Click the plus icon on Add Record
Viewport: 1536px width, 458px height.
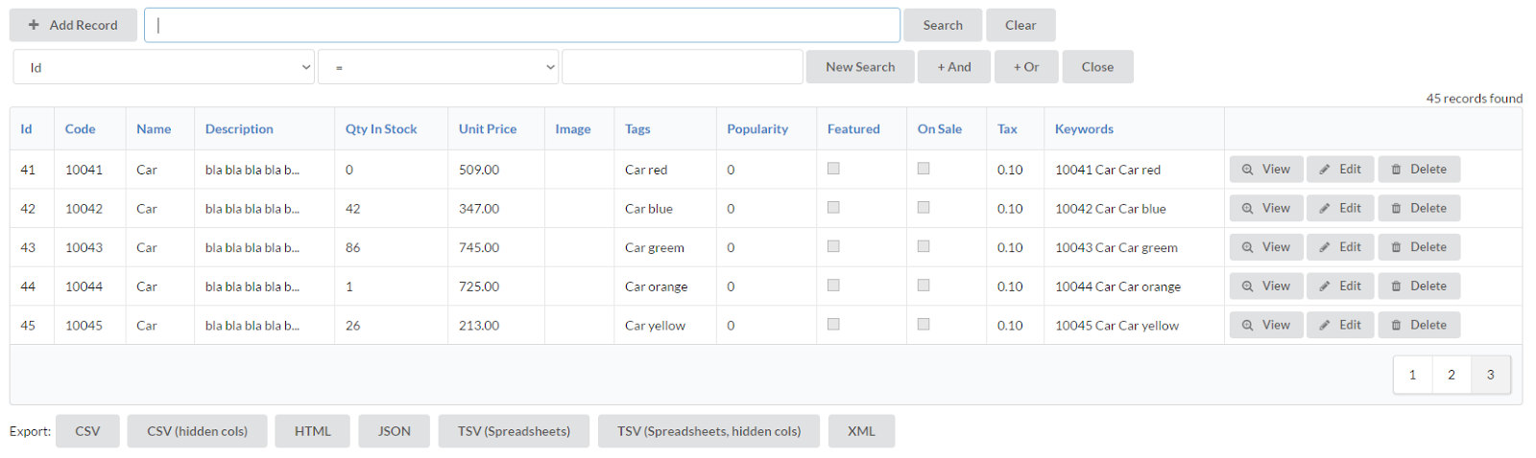pos(34,25)
